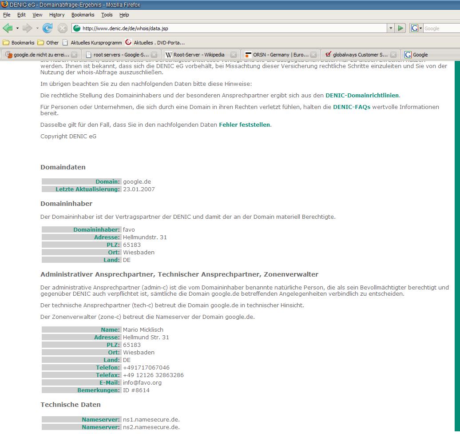Open the Help menu
Screen dimensions: 460x434
(124, 15)
